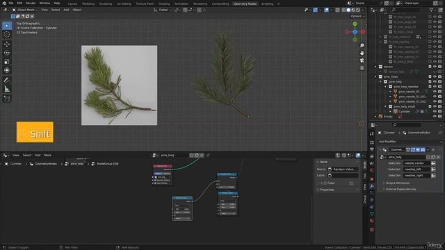Click the Properties editor search field
The width and height of the screenshot is (445, 250).
point(406,125)
